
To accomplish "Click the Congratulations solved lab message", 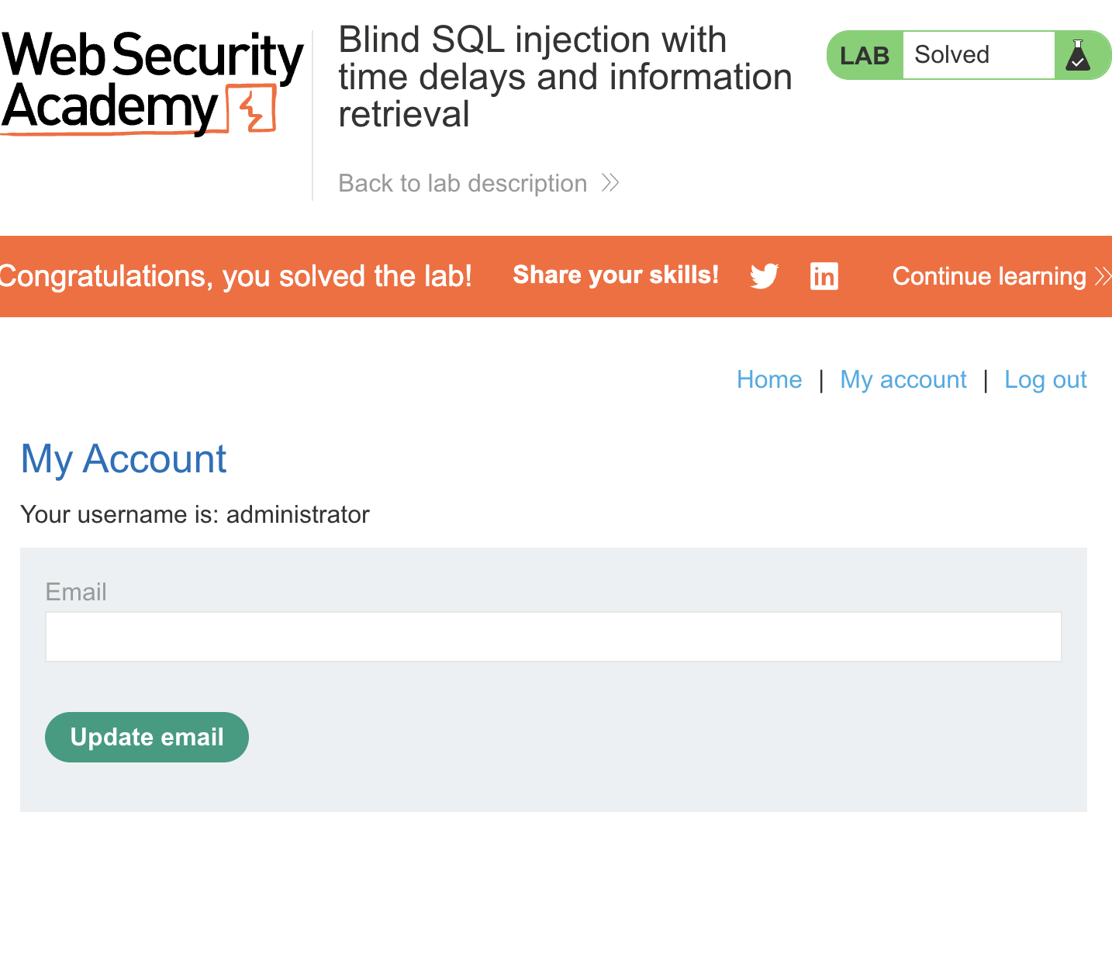I will [235, 276].
